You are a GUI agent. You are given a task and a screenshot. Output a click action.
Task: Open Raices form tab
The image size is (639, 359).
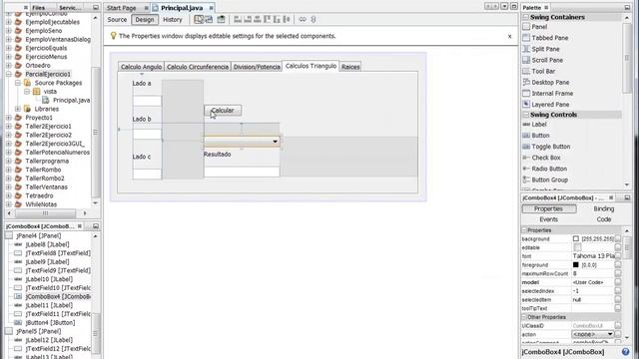pyautogui.click(x=350, y=67)
